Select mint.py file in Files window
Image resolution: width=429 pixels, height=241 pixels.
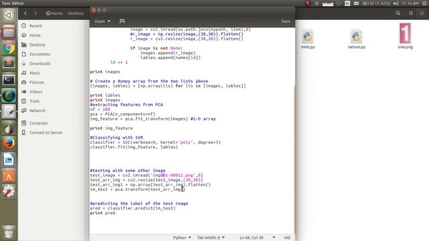point(308,39)
